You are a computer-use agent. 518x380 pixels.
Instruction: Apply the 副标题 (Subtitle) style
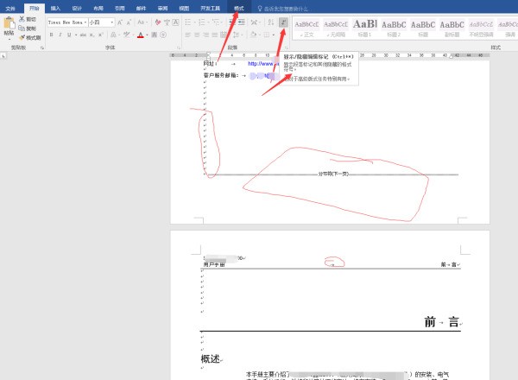[x=452, y=28]
